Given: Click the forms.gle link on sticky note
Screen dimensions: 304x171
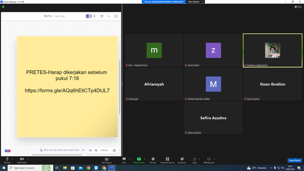Looking at the screenshot, I should click(x=67, y=90).
